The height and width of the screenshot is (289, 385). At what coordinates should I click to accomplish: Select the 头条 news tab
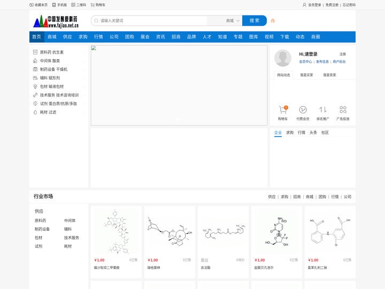click(x=313, y=133)
